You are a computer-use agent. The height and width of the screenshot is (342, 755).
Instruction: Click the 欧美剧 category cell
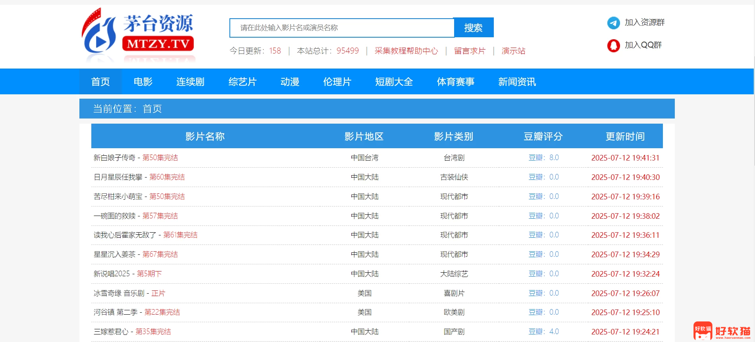tap(454, 312)
